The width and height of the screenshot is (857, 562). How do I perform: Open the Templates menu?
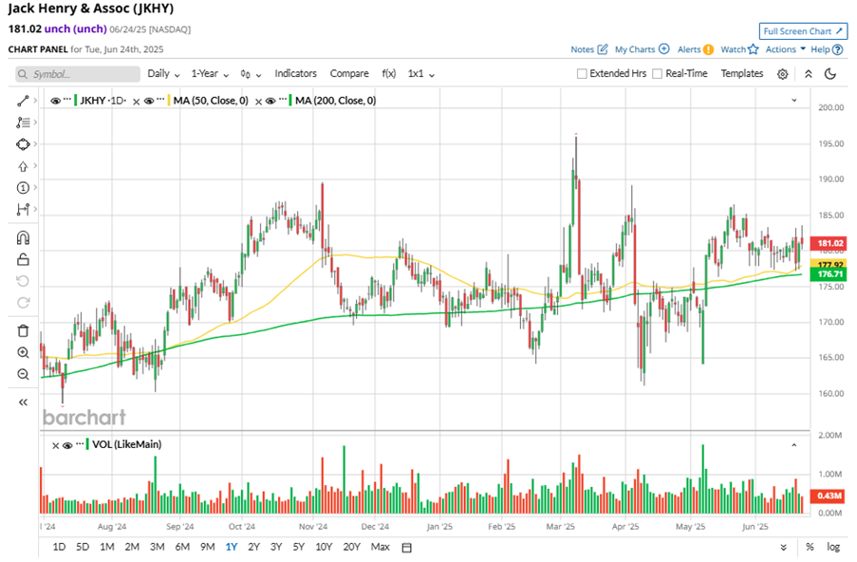[x=741, y=73]
